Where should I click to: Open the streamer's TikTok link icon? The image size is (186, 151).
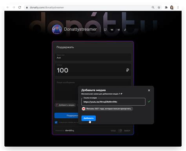125,30
